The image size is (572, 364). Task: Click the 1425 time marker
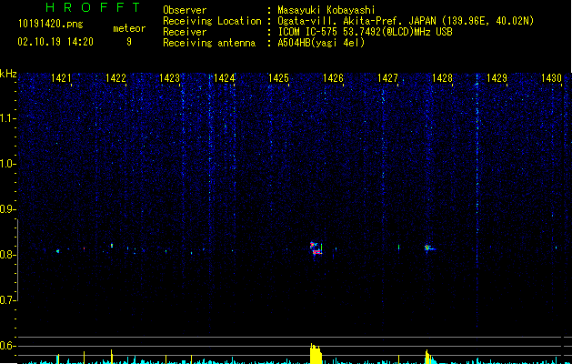point(278,78)
